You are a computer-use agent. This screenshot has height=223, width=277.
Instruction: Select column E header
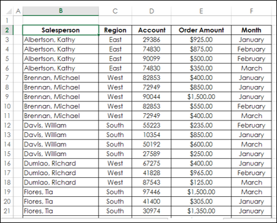click(x=201, y=11)
